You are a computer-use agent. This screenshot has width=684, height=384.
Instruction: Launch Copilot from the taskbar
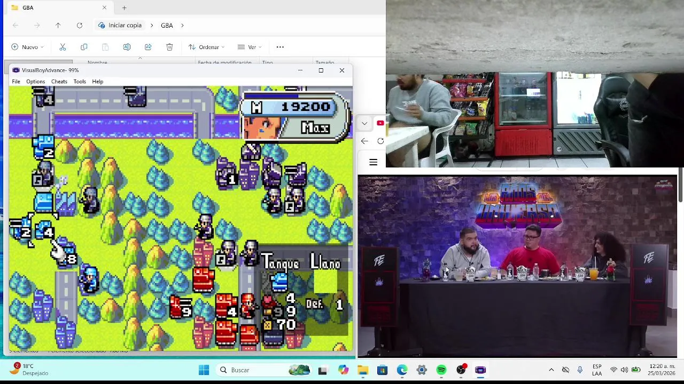coord(343,370)
